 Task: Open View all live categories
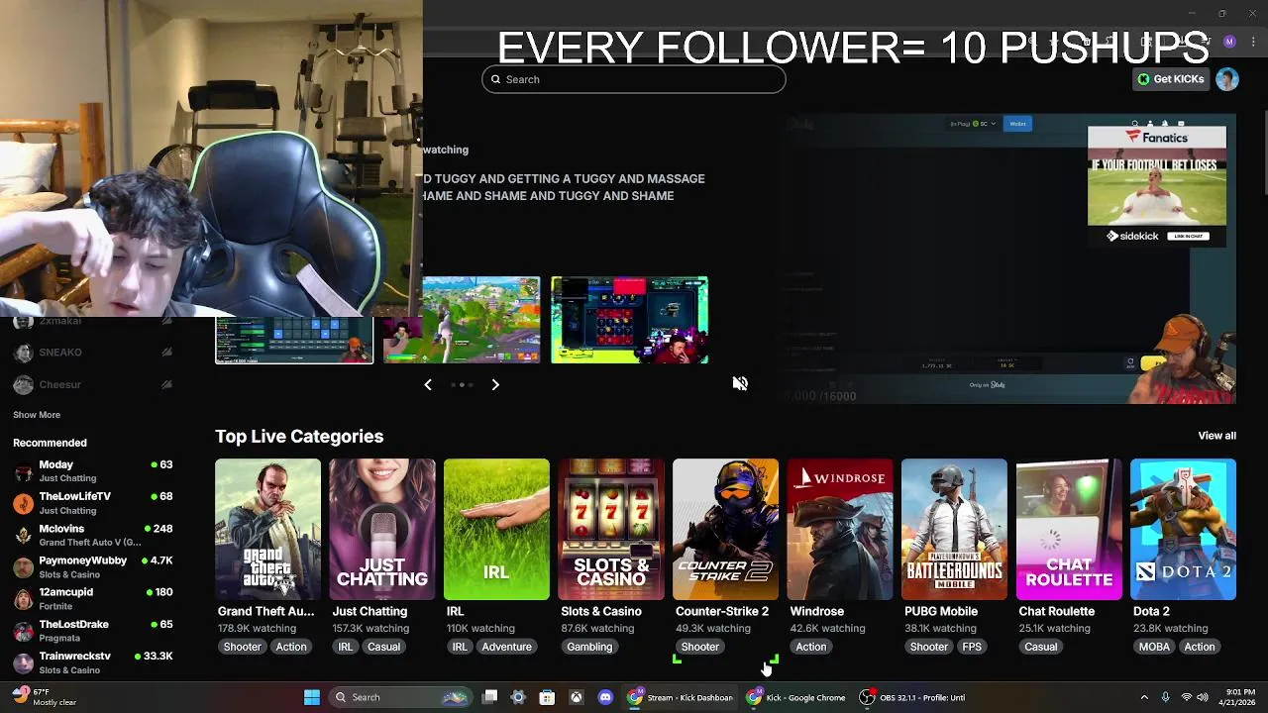coord(1216,436)
